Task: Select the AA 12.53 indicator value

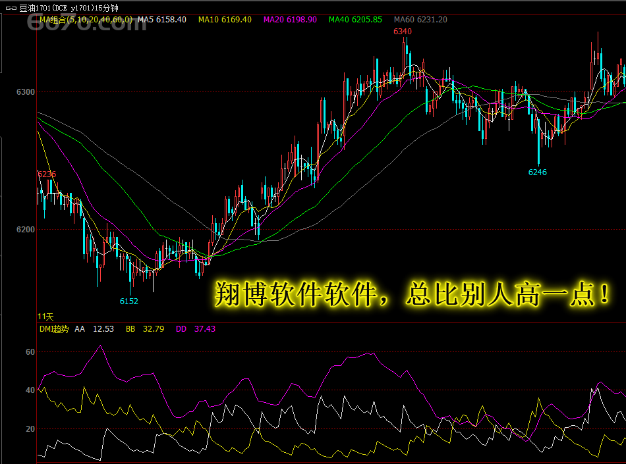Action: coord(94,329)
